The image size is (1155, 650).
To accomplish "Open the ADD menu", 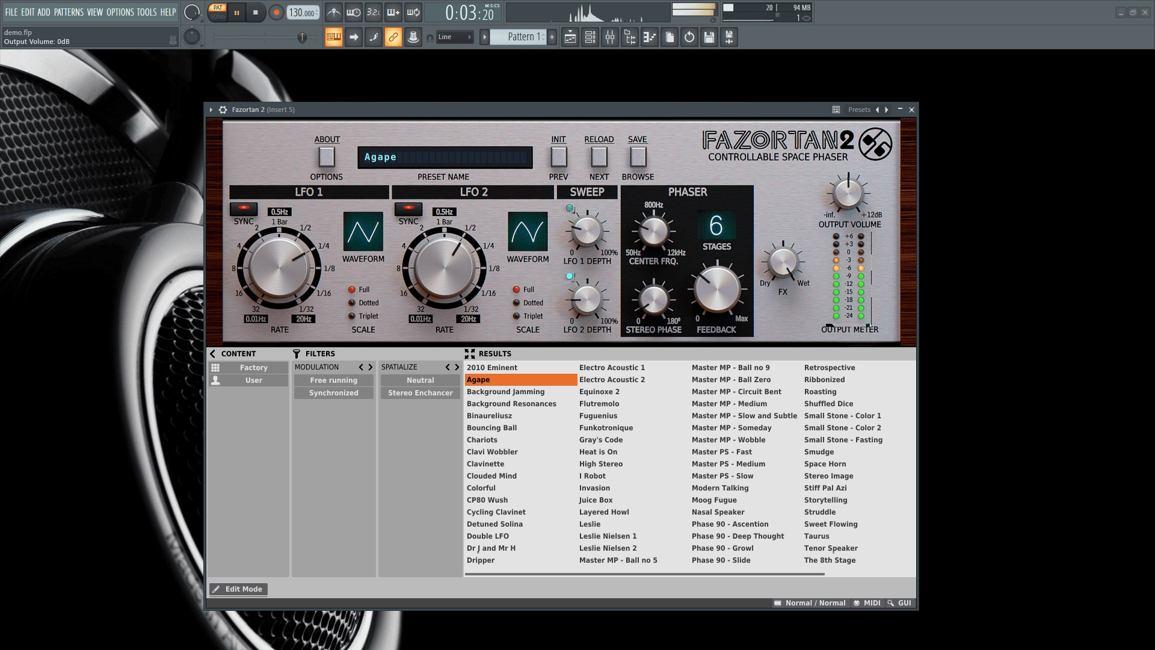I will click(44, 12).
